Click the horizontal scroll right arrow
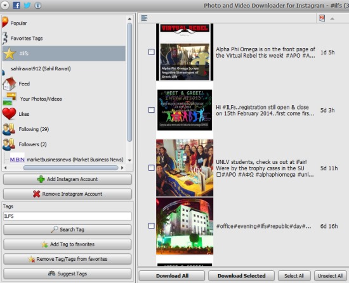 [x=122, y=168]
